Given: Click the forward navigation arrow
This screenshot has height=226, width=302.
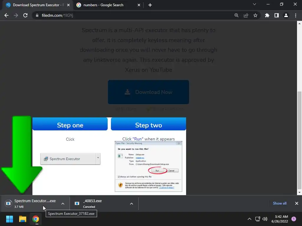Looking at the screenshot, I should tap(16, 15).
